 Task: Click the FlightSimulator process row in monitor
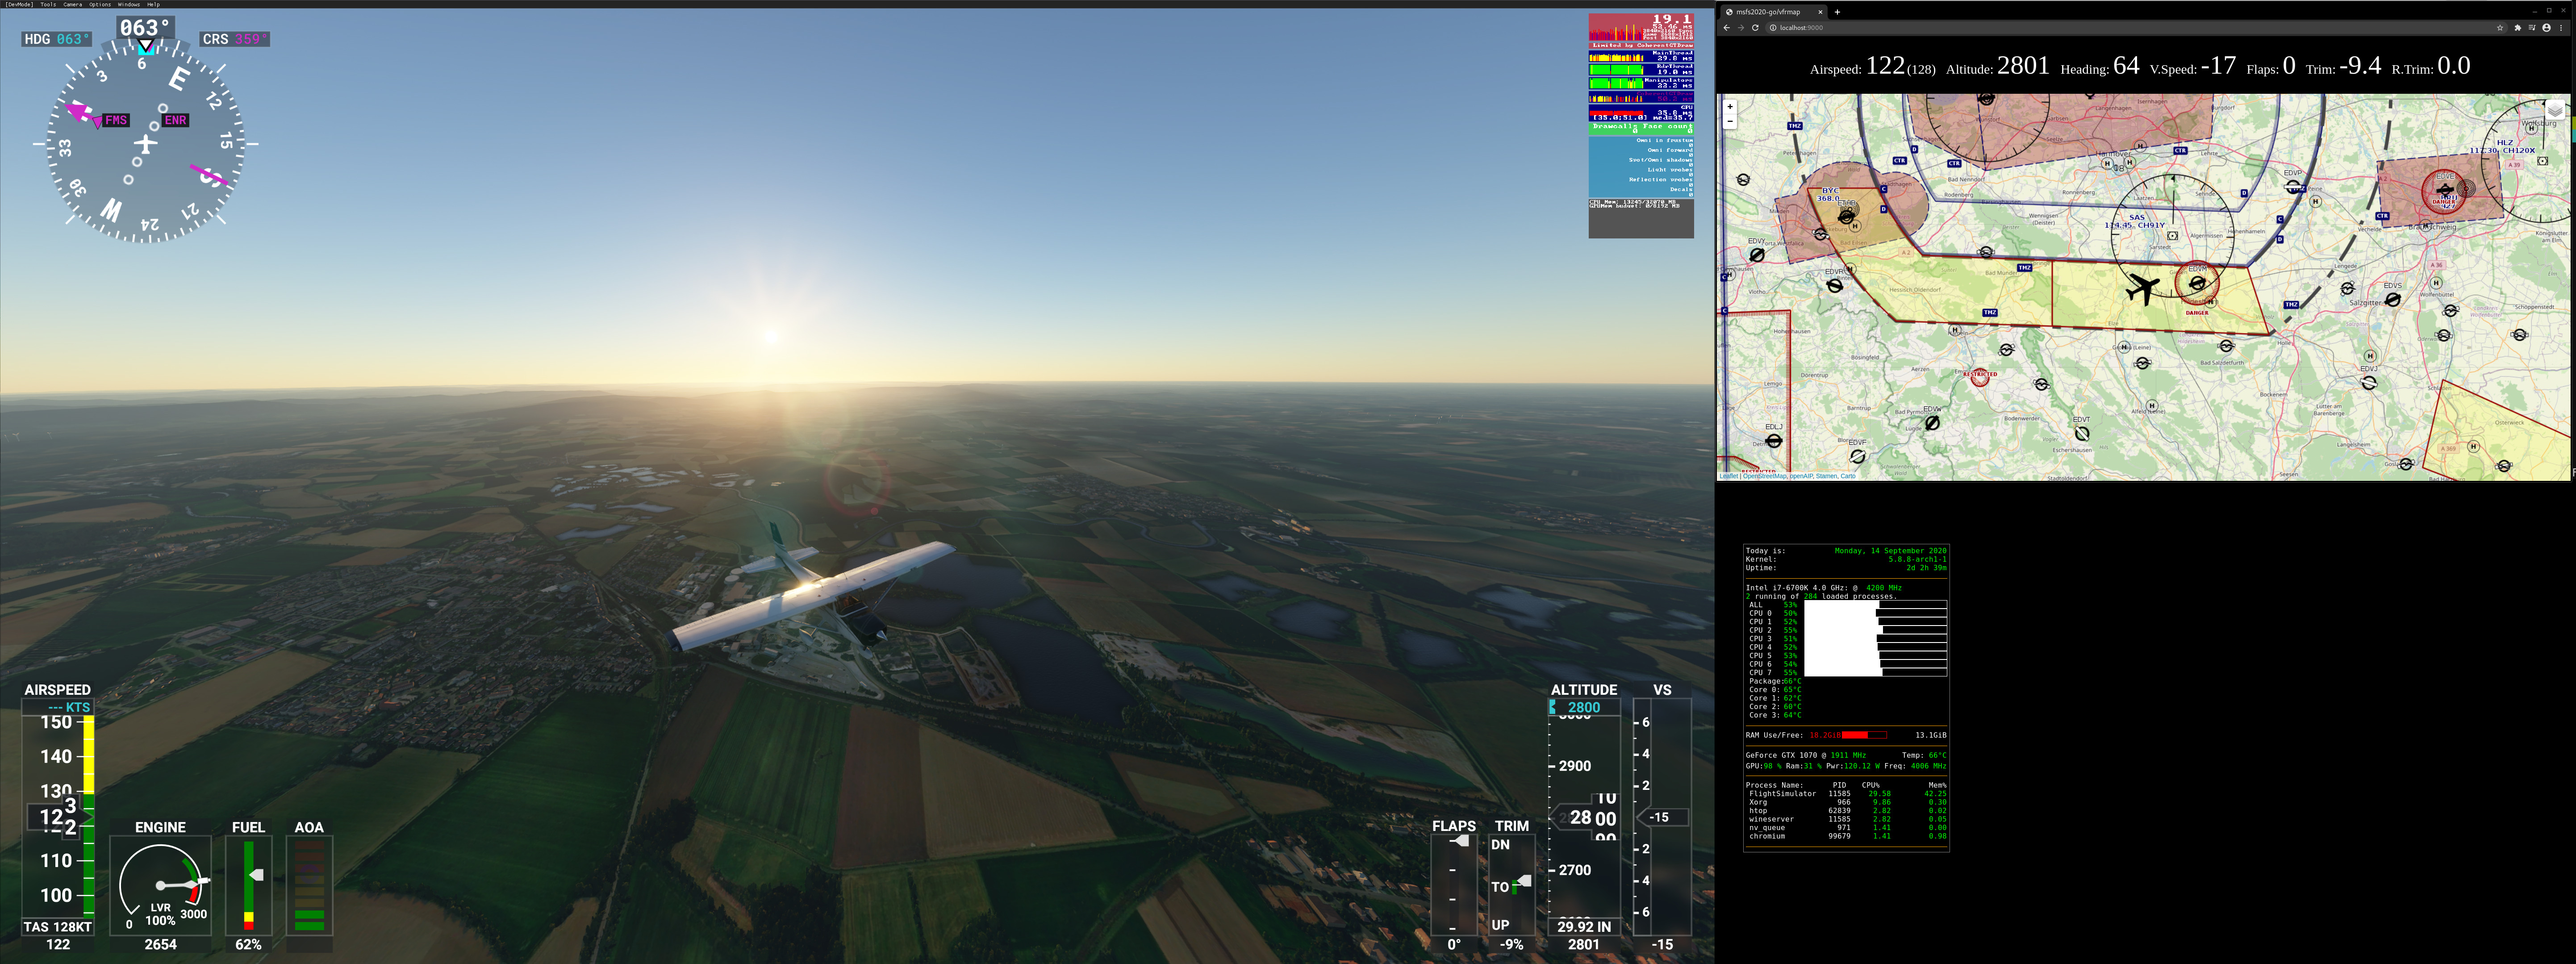pyautogui.click(x=1846, y=794)
